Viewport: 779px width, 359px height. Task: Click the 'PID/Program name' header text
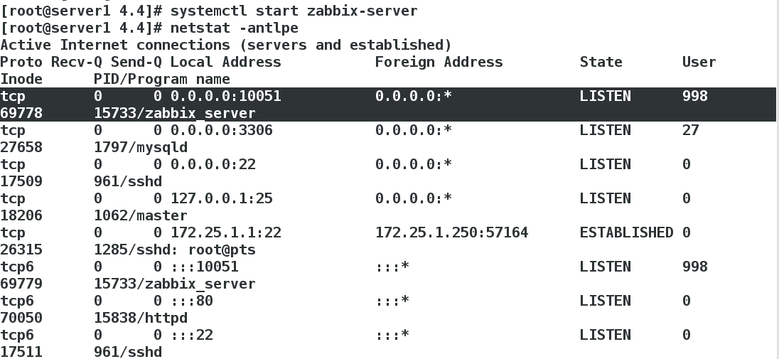tap(162, 79)
